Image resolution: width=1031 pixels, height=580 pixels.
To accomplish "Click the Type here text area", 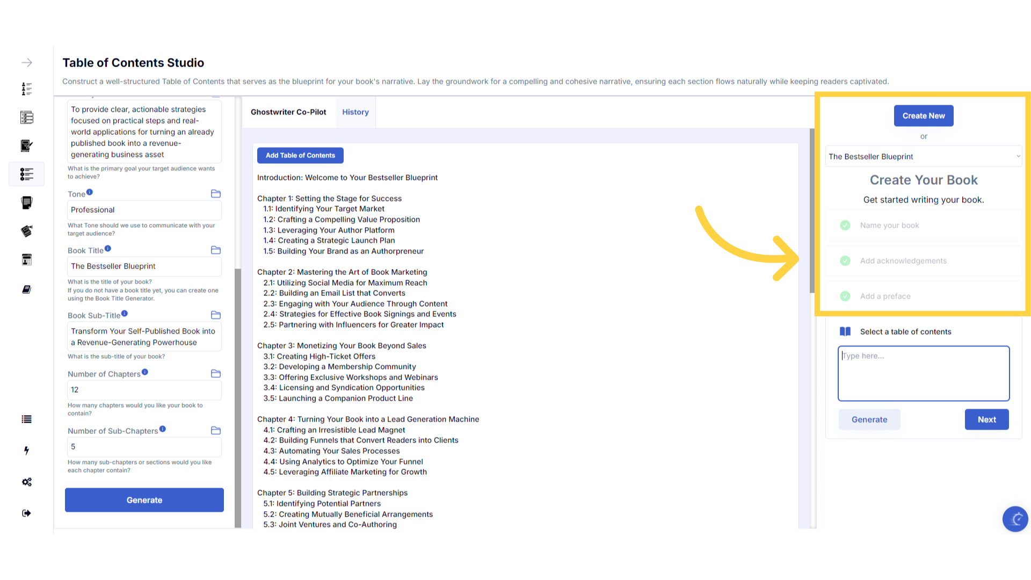I will [923, 373].
